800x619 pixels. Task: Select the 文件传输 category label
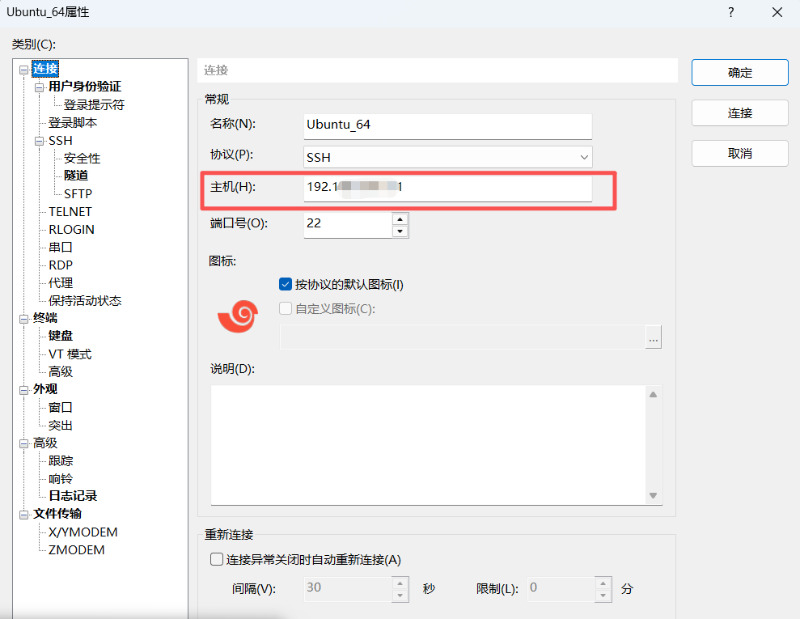point(57,514)
